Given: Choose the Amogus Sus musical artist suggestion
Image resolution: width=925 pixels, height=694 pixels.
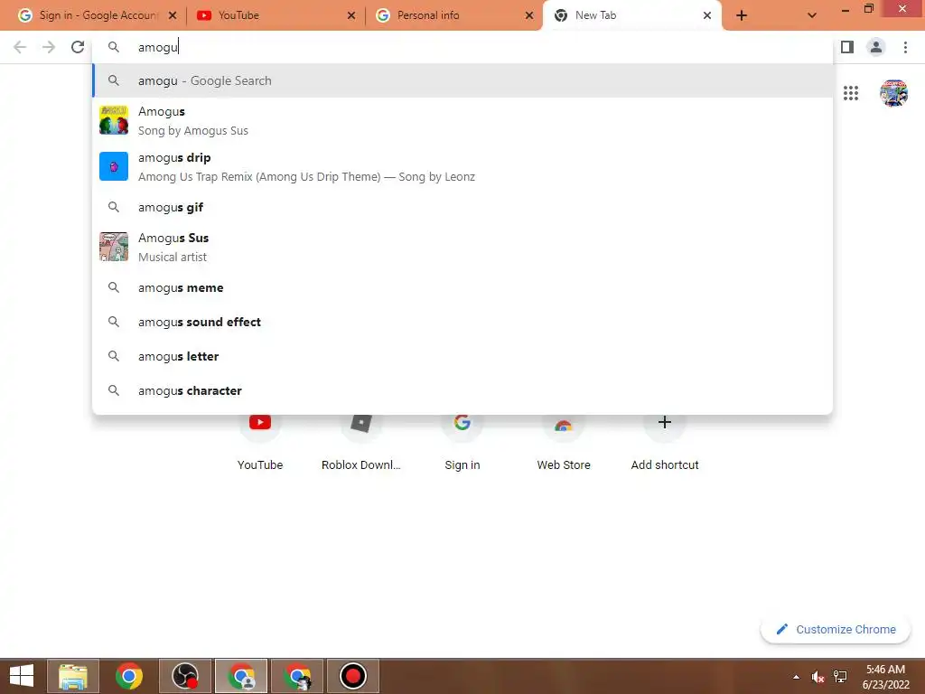Looking at the screenshot, I should point(462,247).
